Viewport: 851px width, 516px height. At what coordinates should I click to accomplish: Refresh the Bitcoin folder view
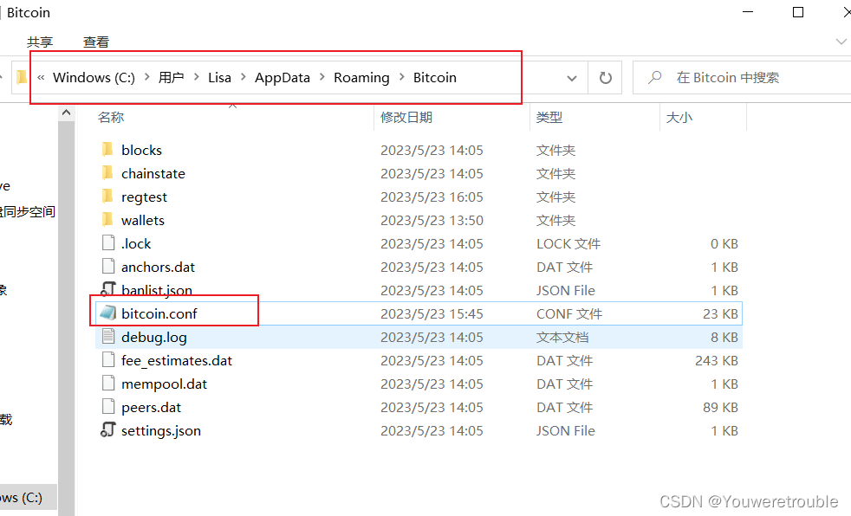point(605,78)
